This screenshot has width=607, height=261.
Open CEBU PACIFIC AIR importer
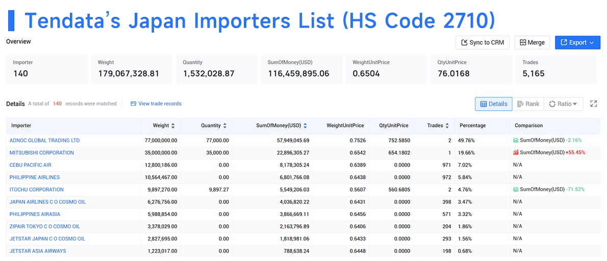pos(30,165)
